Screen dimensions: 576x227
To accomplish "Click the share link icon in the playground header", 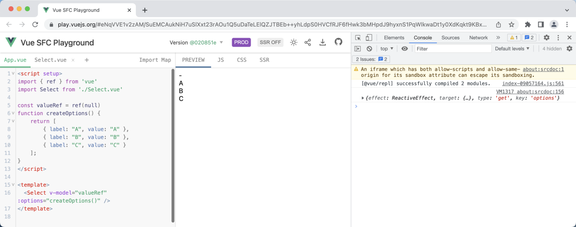I will (x=308, y=42).
